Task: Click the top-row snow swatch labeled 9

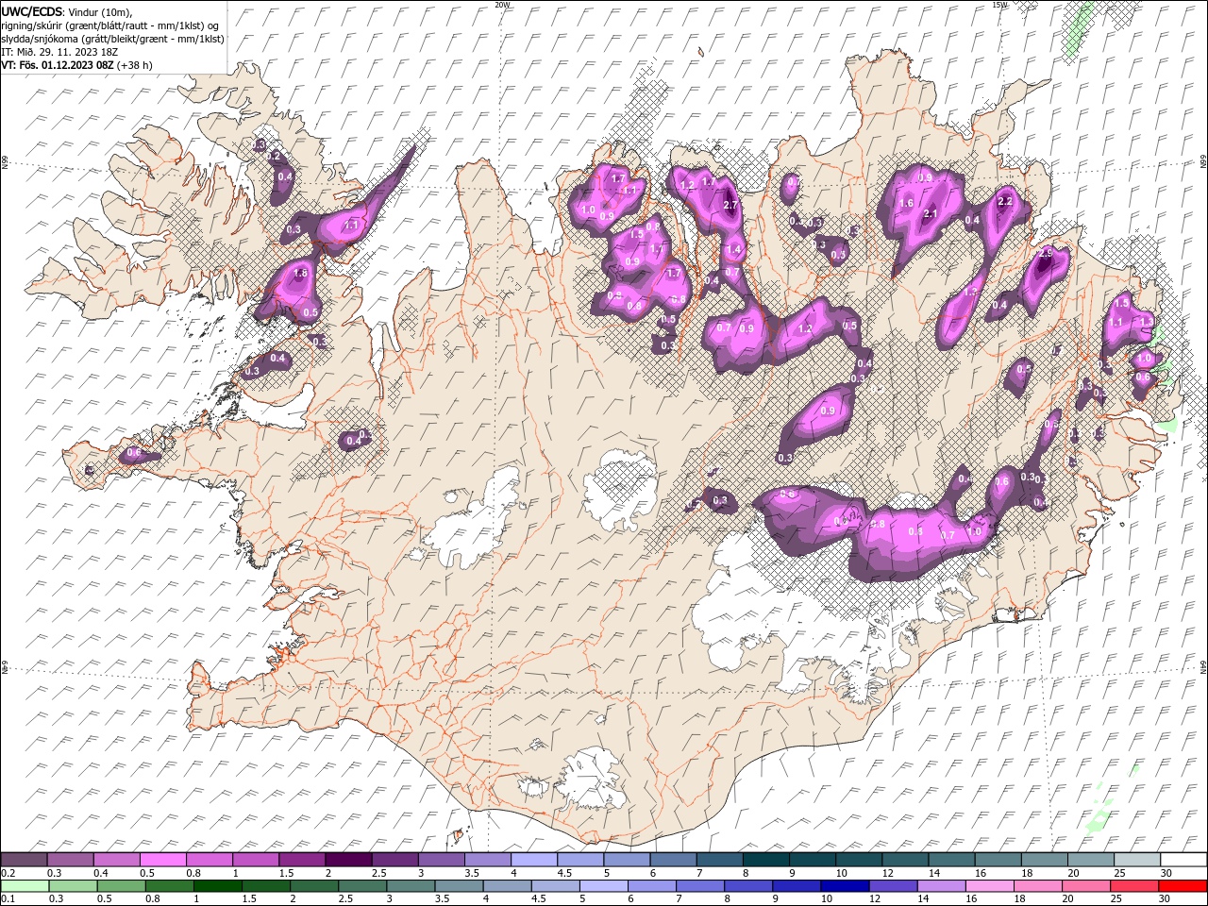Action: [x=812, y=859]
